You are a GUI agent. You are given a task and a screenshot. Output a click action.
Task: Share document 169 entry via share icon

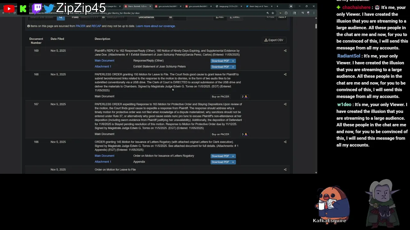(285, 50)
